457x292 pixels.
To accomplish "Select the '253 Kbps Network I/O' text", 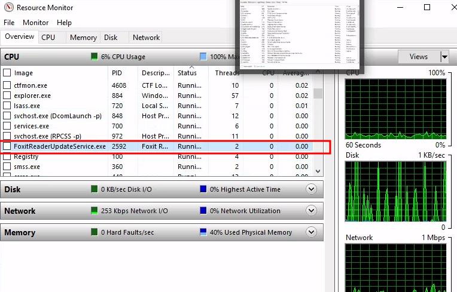I will pos(135,211).
